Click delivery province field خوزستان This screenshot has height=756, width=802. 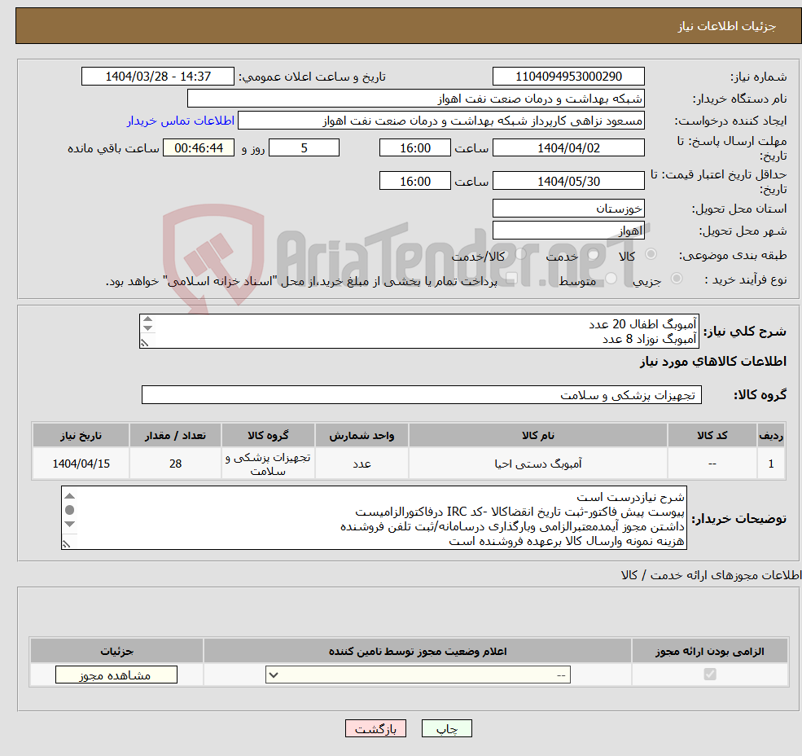coord(568,209)
